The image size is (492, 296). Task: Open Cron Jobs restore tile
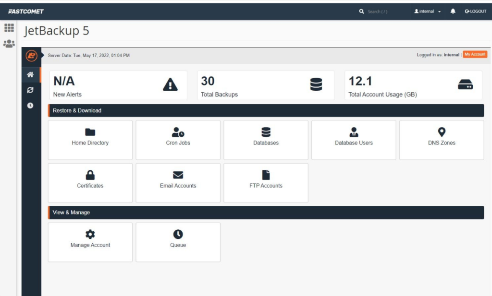point(178,140)
